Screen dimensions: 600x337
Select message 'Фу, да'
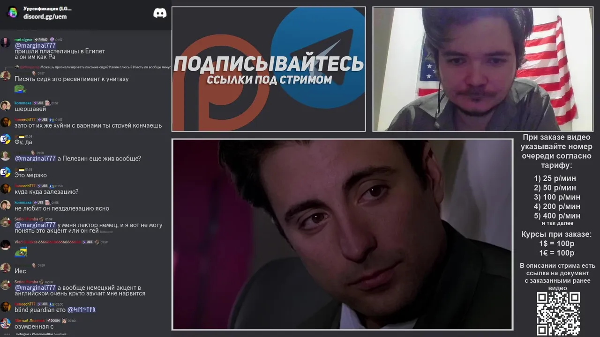point(23,142)
